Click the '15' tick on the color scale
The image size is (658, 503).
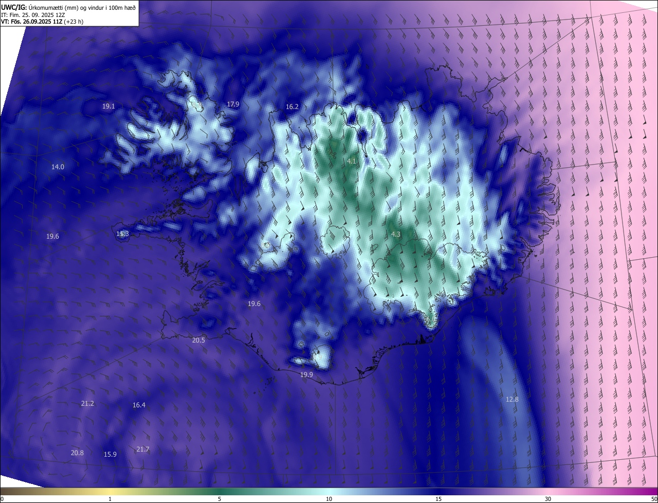(438, 499)
